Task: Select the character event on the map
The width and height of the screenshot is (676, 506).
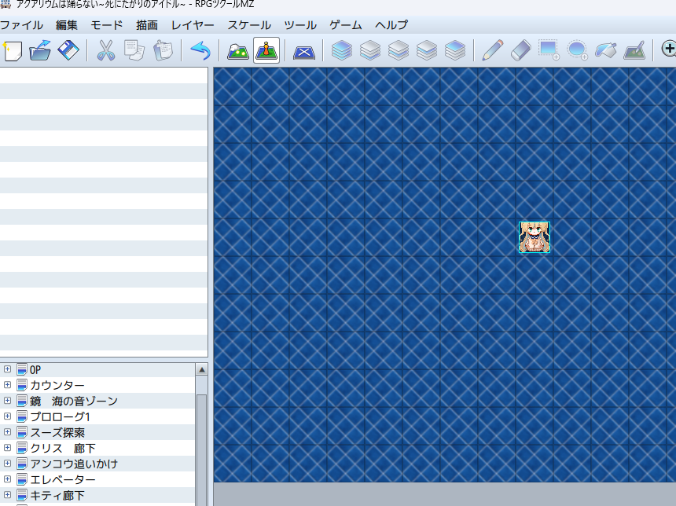Action: 535,237
